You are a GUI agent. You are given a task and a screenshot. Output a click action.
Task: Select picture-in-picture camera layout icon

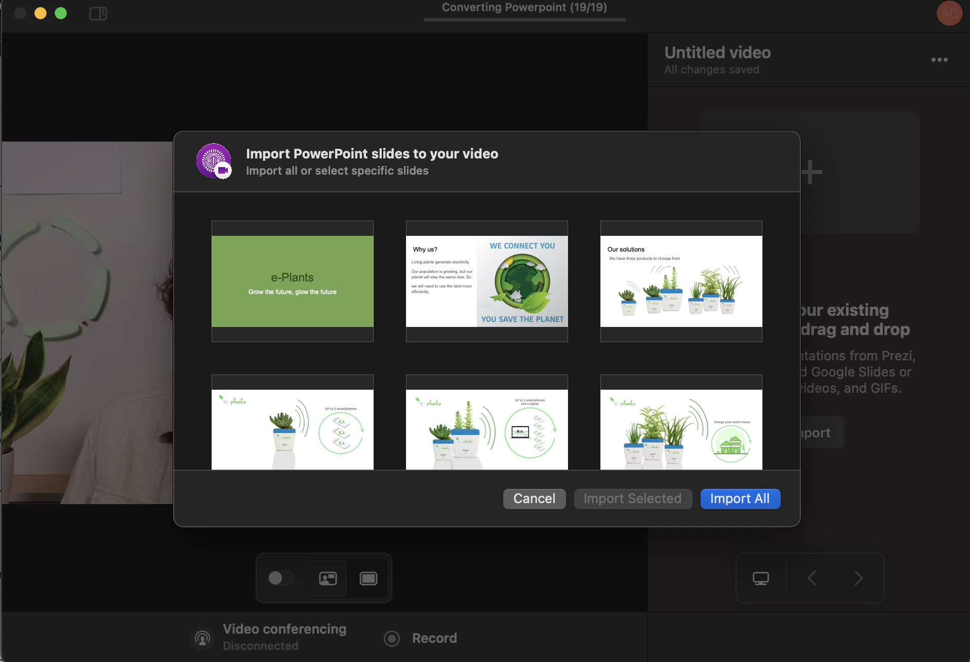pos(328,578)
